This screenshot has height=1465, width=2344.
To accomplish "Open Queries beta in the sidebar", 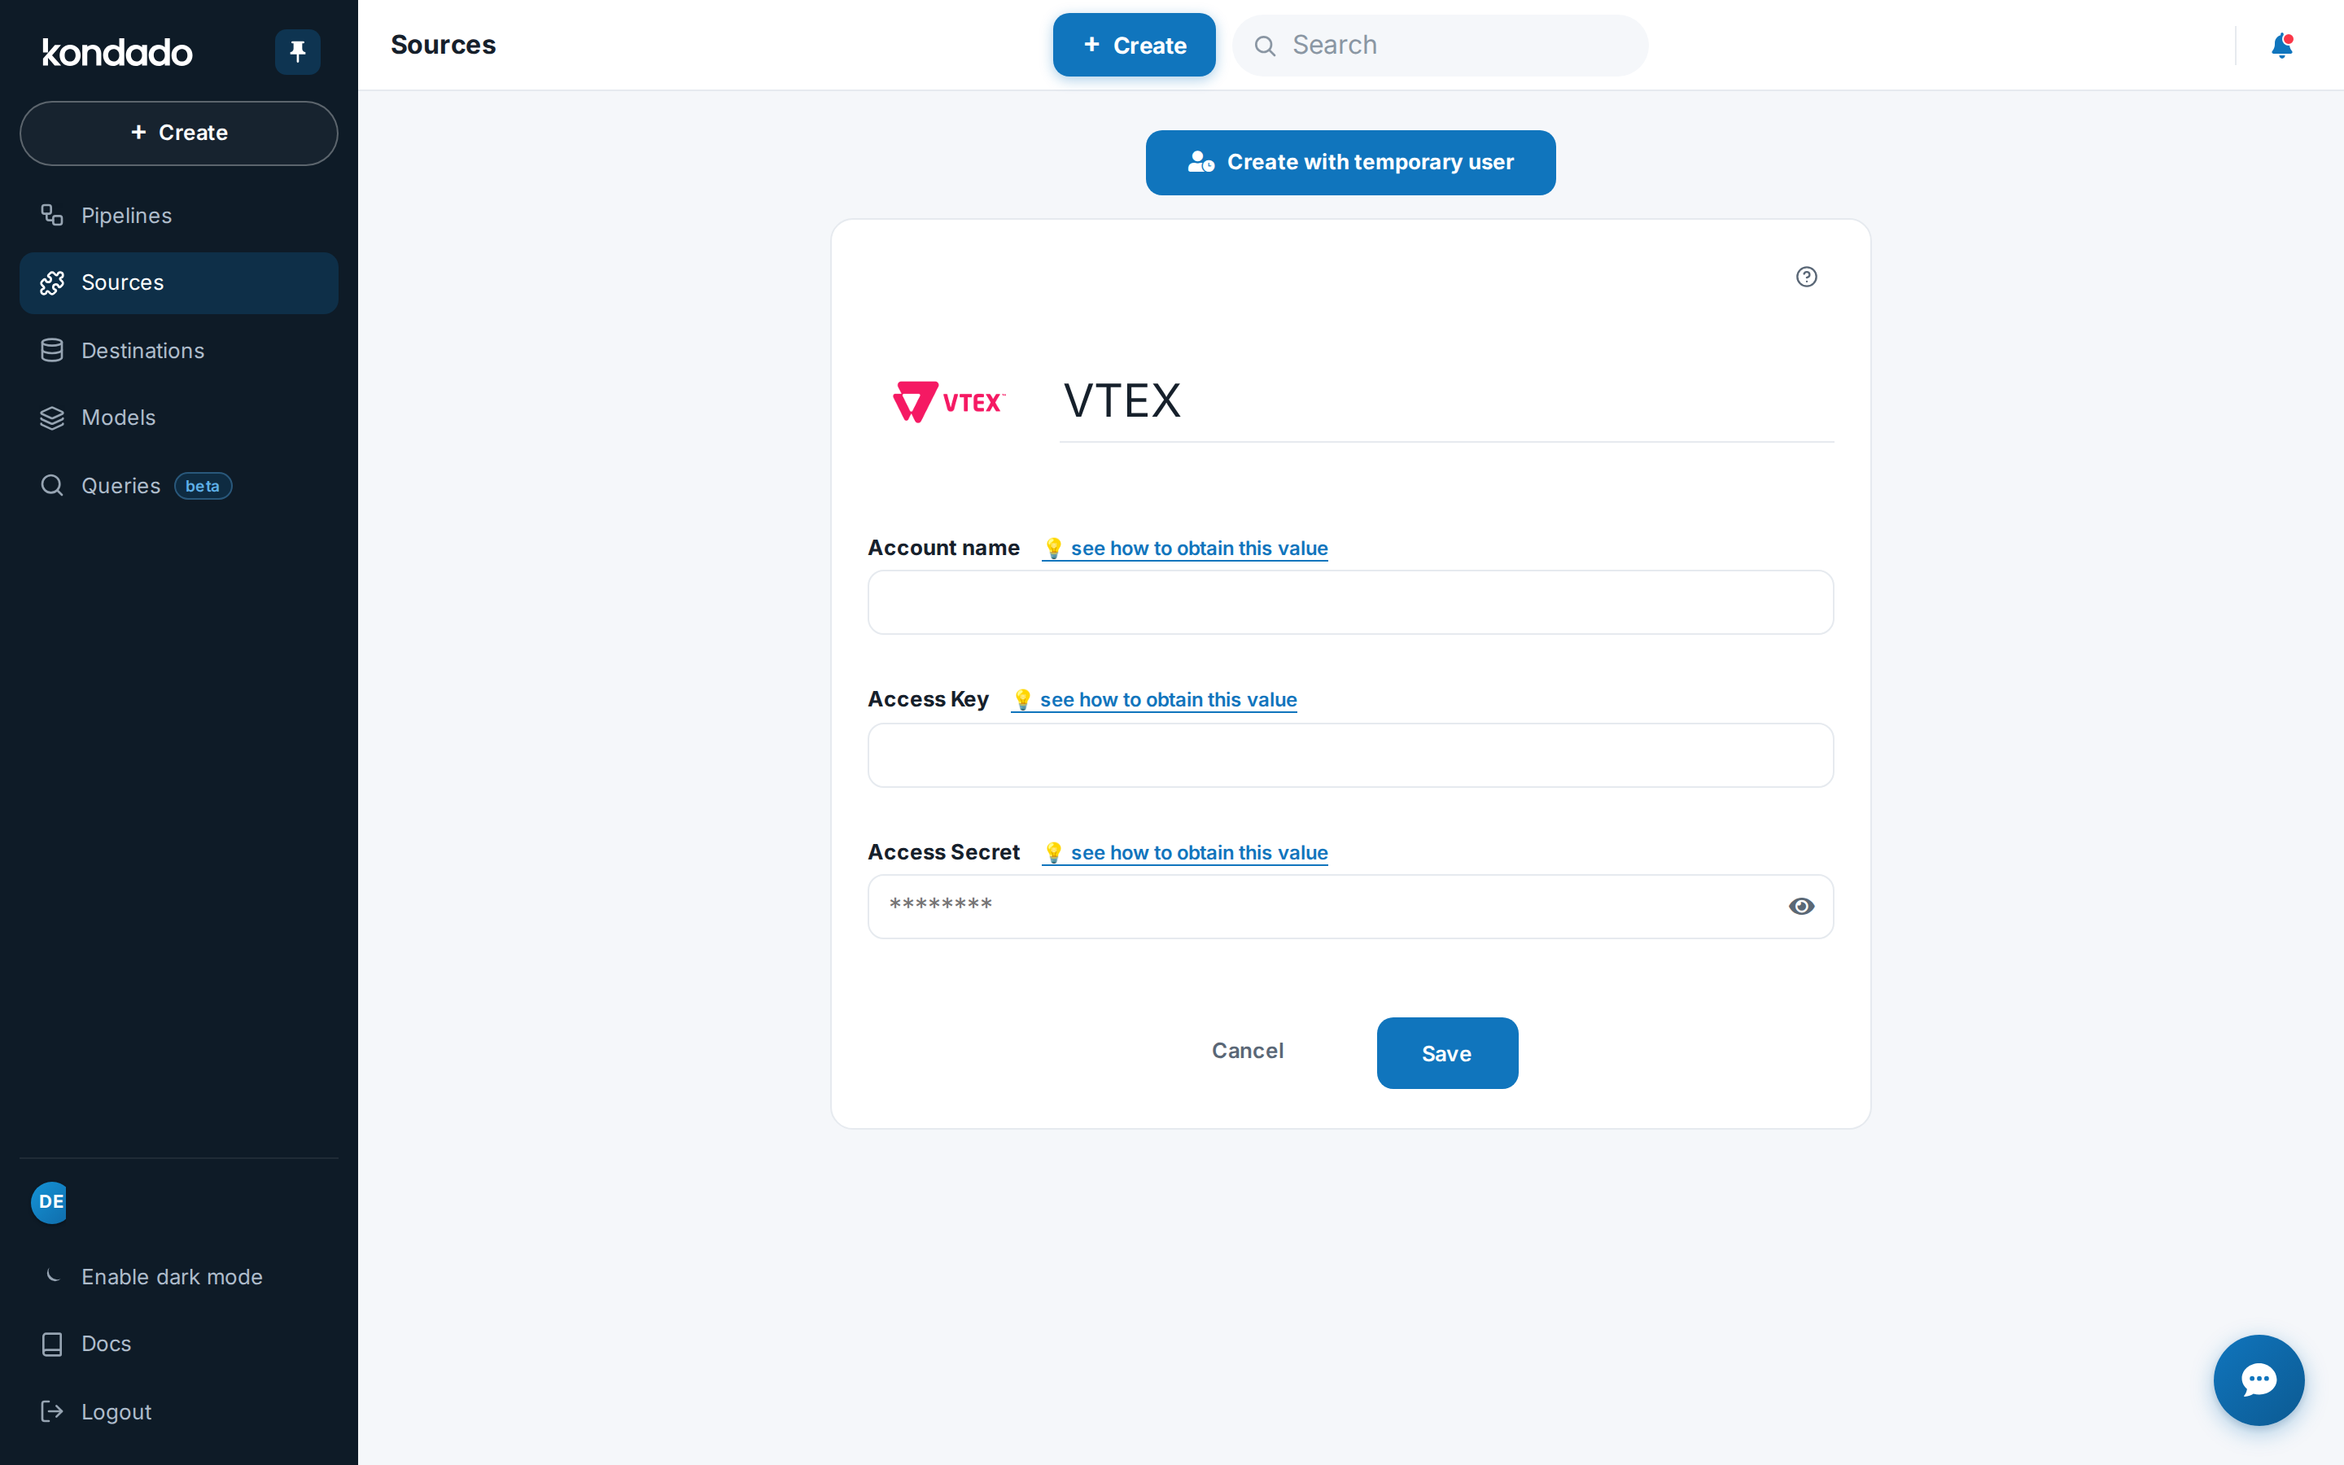I will tap(179, 485).
